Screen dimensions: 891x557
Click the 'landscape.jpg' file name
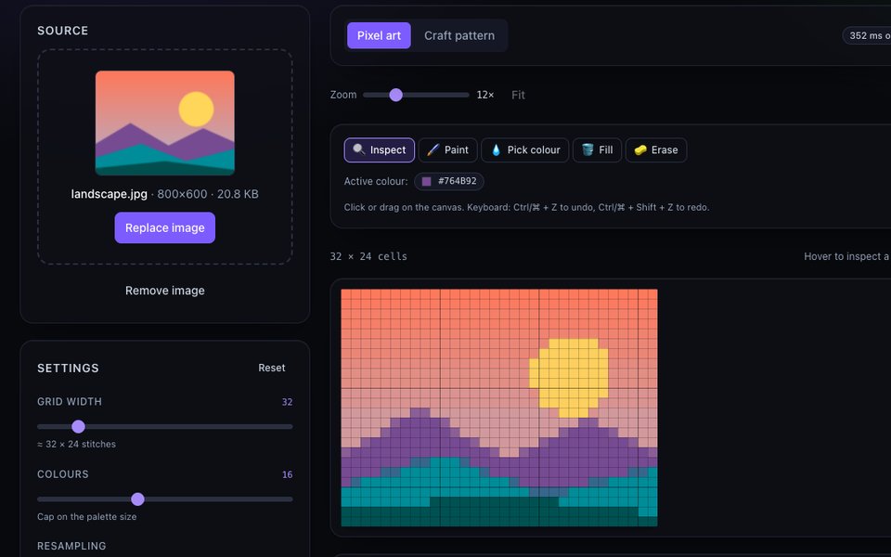(109, 194)
